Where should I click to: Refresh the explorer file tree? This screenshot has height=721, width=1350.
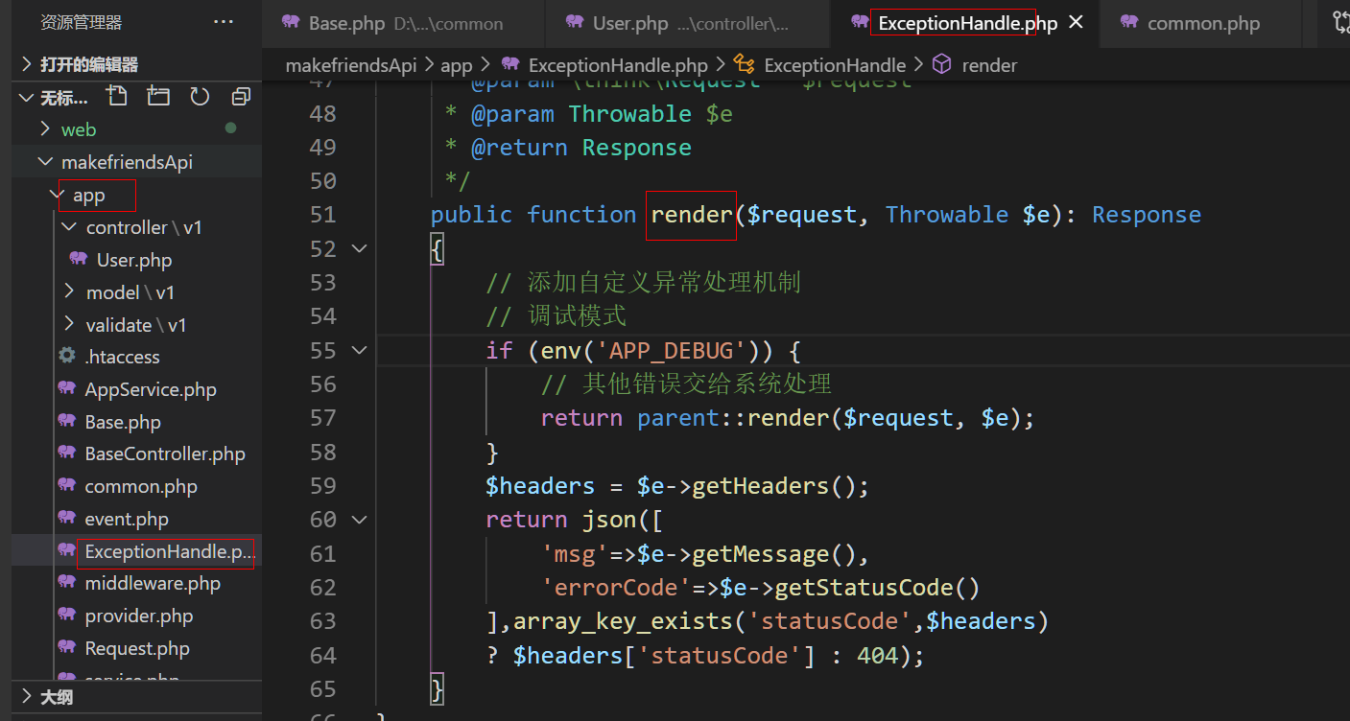click(200, 97)
